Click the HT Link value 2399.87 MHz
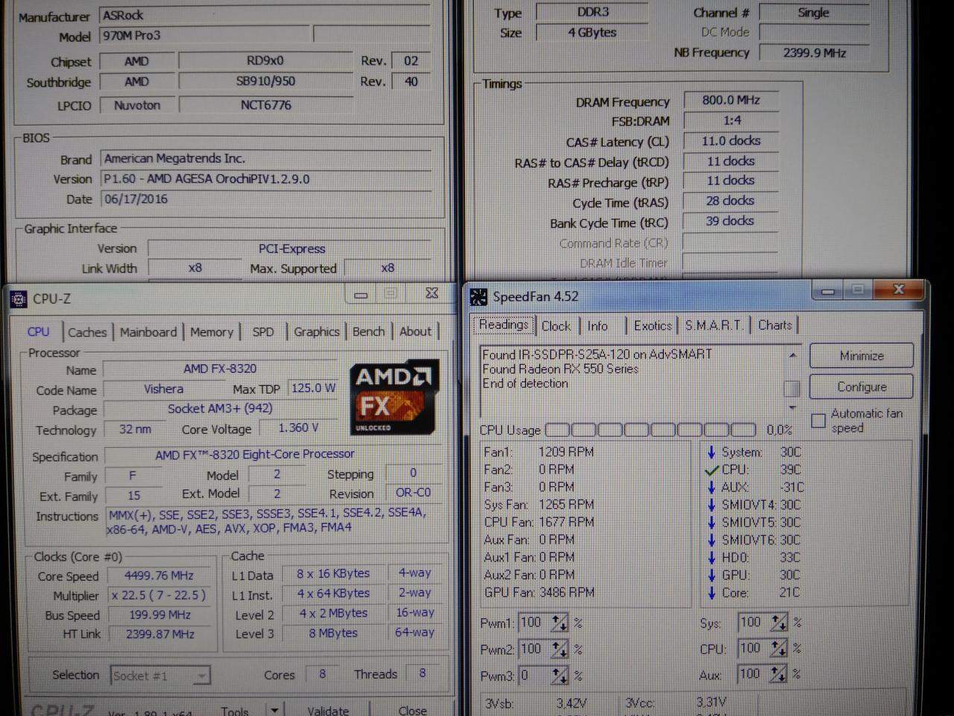Image resolution: width=954 pixels, height=716 pixels. click(159, 634)
